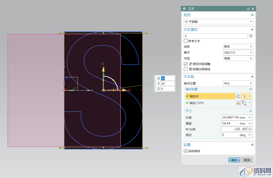Uncheck 连结曲线 under 设置

[186, 151]
